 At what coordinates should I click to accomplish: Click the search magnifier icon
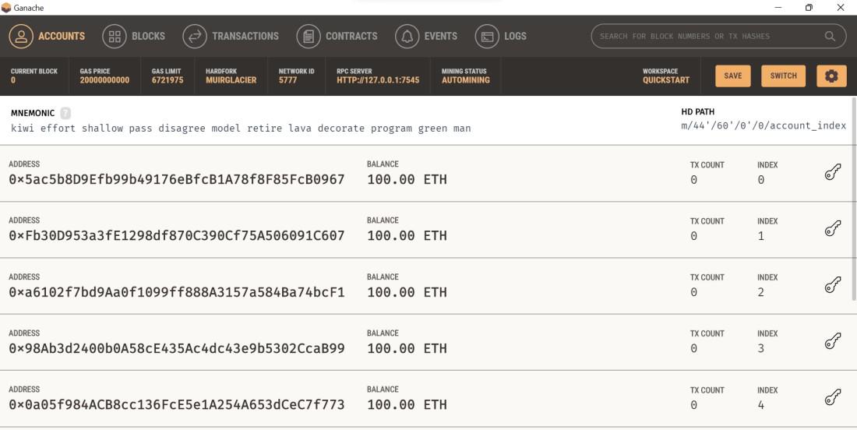coord(830,36)
